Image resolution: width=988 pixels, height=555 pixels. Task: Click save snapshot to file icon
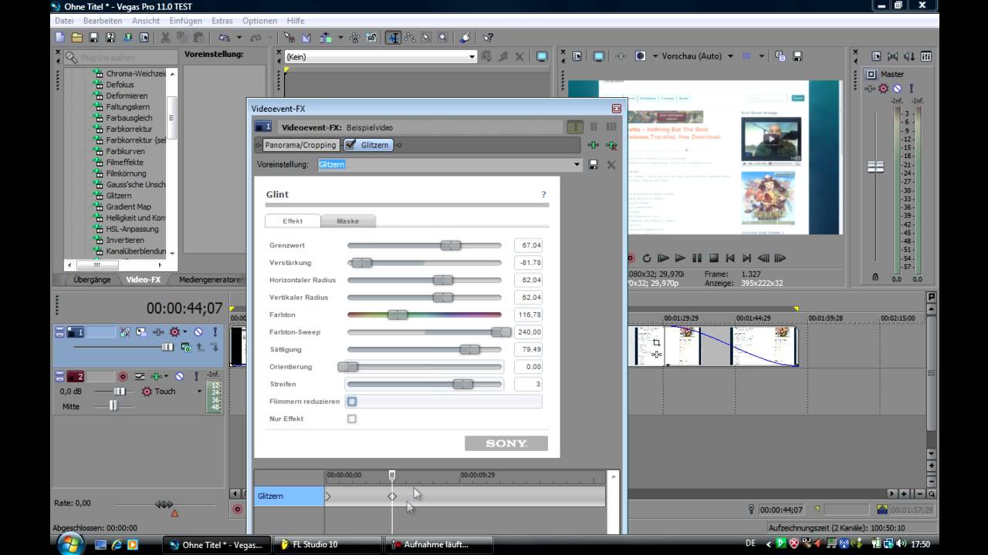pos(797,56)
